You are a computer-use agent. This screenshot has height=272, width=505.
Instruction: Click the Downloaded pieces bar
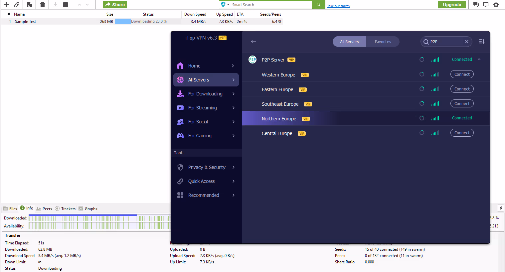pos(99,218)
